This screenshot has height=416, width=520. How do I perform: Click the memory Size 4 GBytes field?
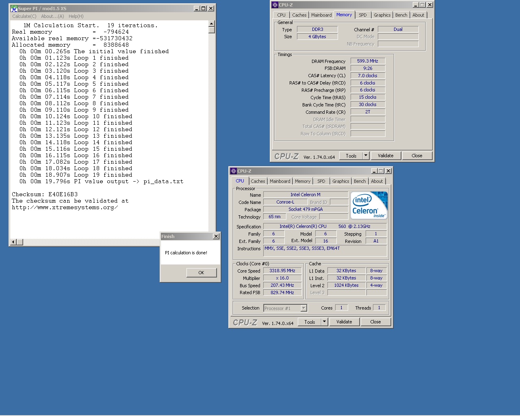click(x=317, y=37)
